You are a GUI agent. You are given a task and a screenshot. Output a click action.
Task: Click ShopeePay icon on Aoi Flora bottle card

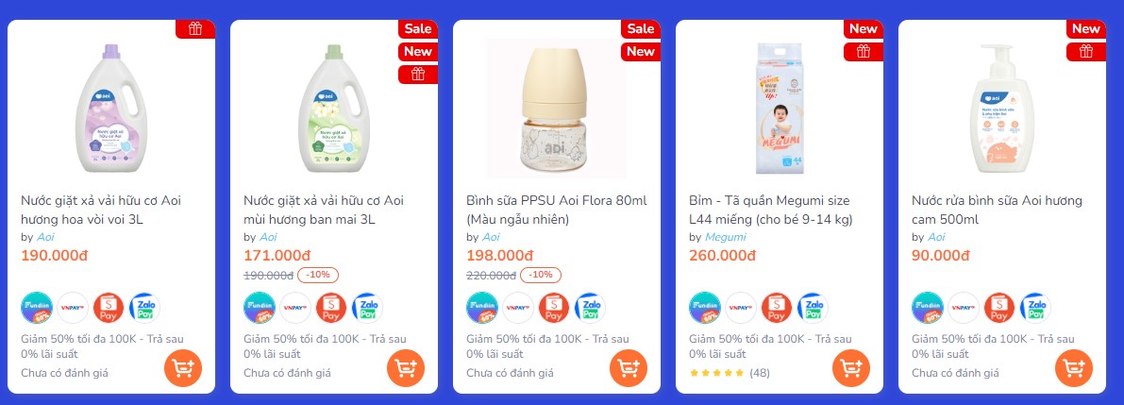[554, 308]
